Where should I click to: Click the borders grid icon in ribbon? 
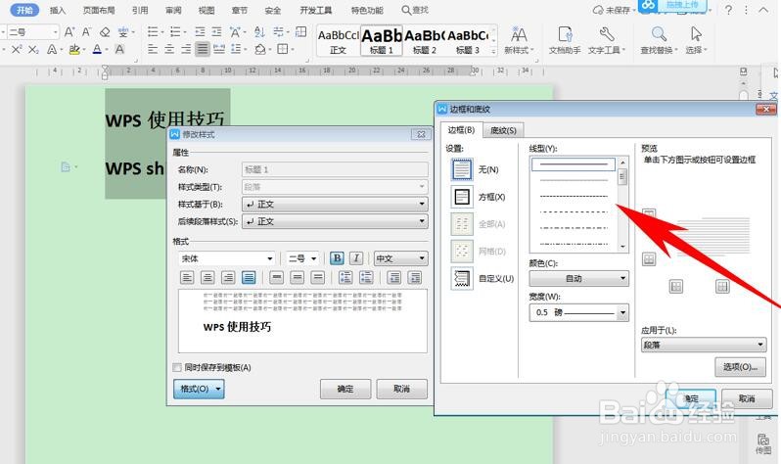click(283, 49)
